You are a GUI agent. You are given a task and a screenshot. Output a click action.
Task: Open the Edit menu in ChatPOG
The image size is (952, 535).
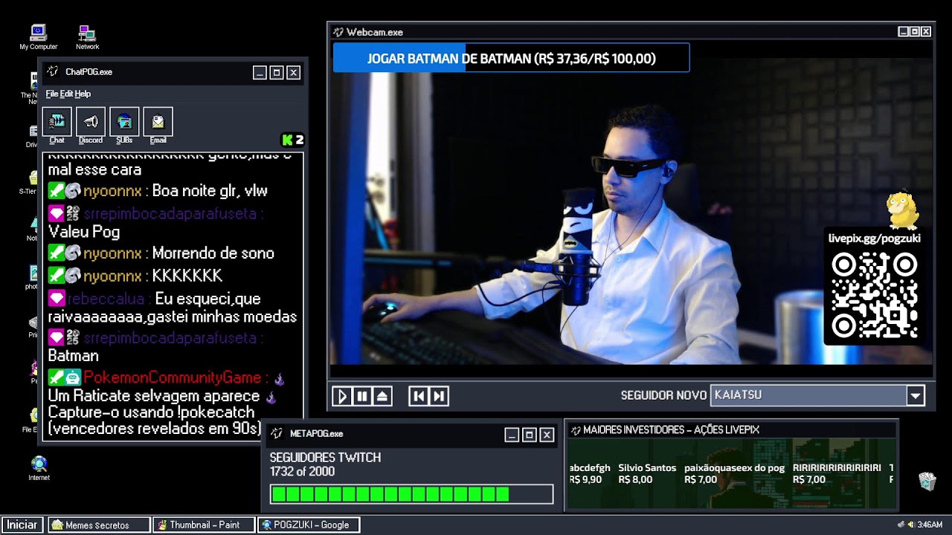(66, 94)
